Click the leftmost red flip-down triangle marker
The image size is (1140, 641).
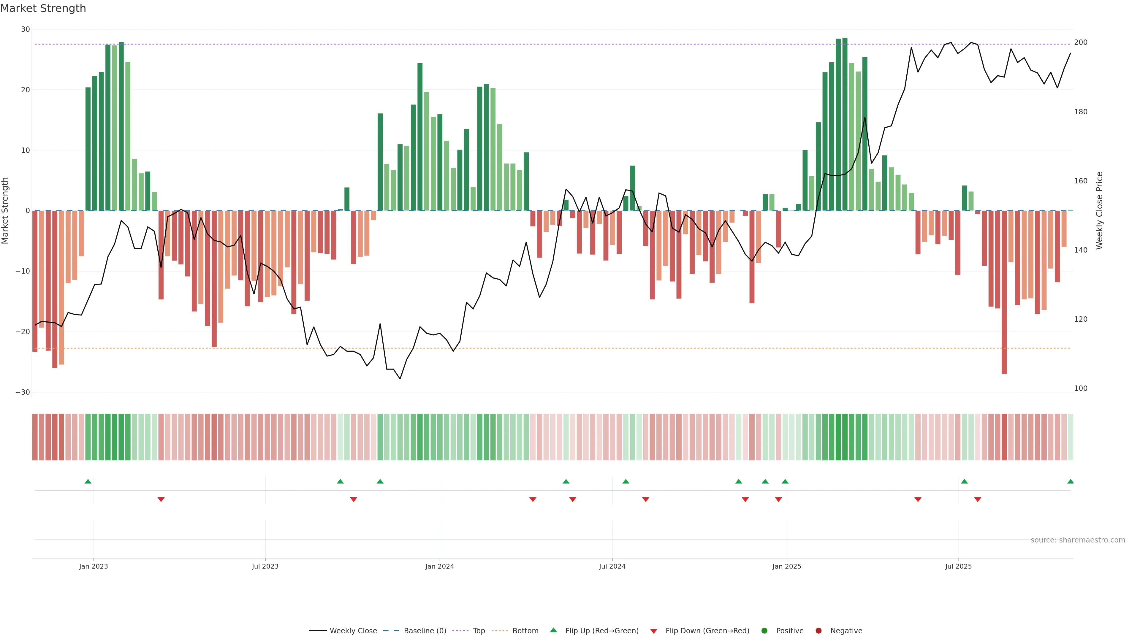(161, 499)
